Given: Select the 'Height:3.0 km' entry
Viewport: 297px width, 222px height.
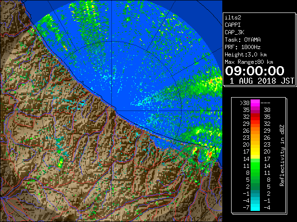Looking at the screenshot, I should (x=245, y=55).
